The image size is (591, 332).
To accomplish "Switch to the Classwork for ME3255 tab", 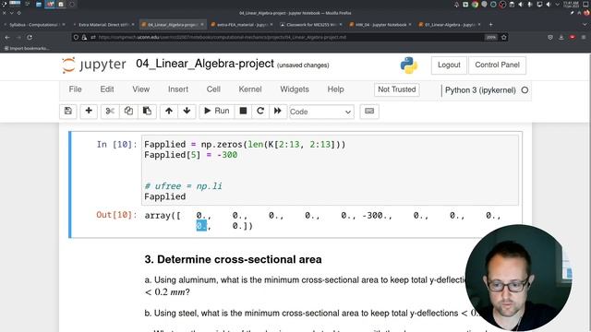I will (x=311, y=25).
